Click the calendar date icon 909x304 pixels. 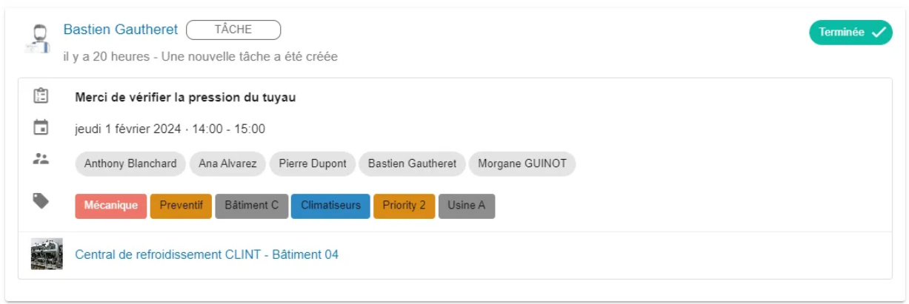(x=41, y=127)
